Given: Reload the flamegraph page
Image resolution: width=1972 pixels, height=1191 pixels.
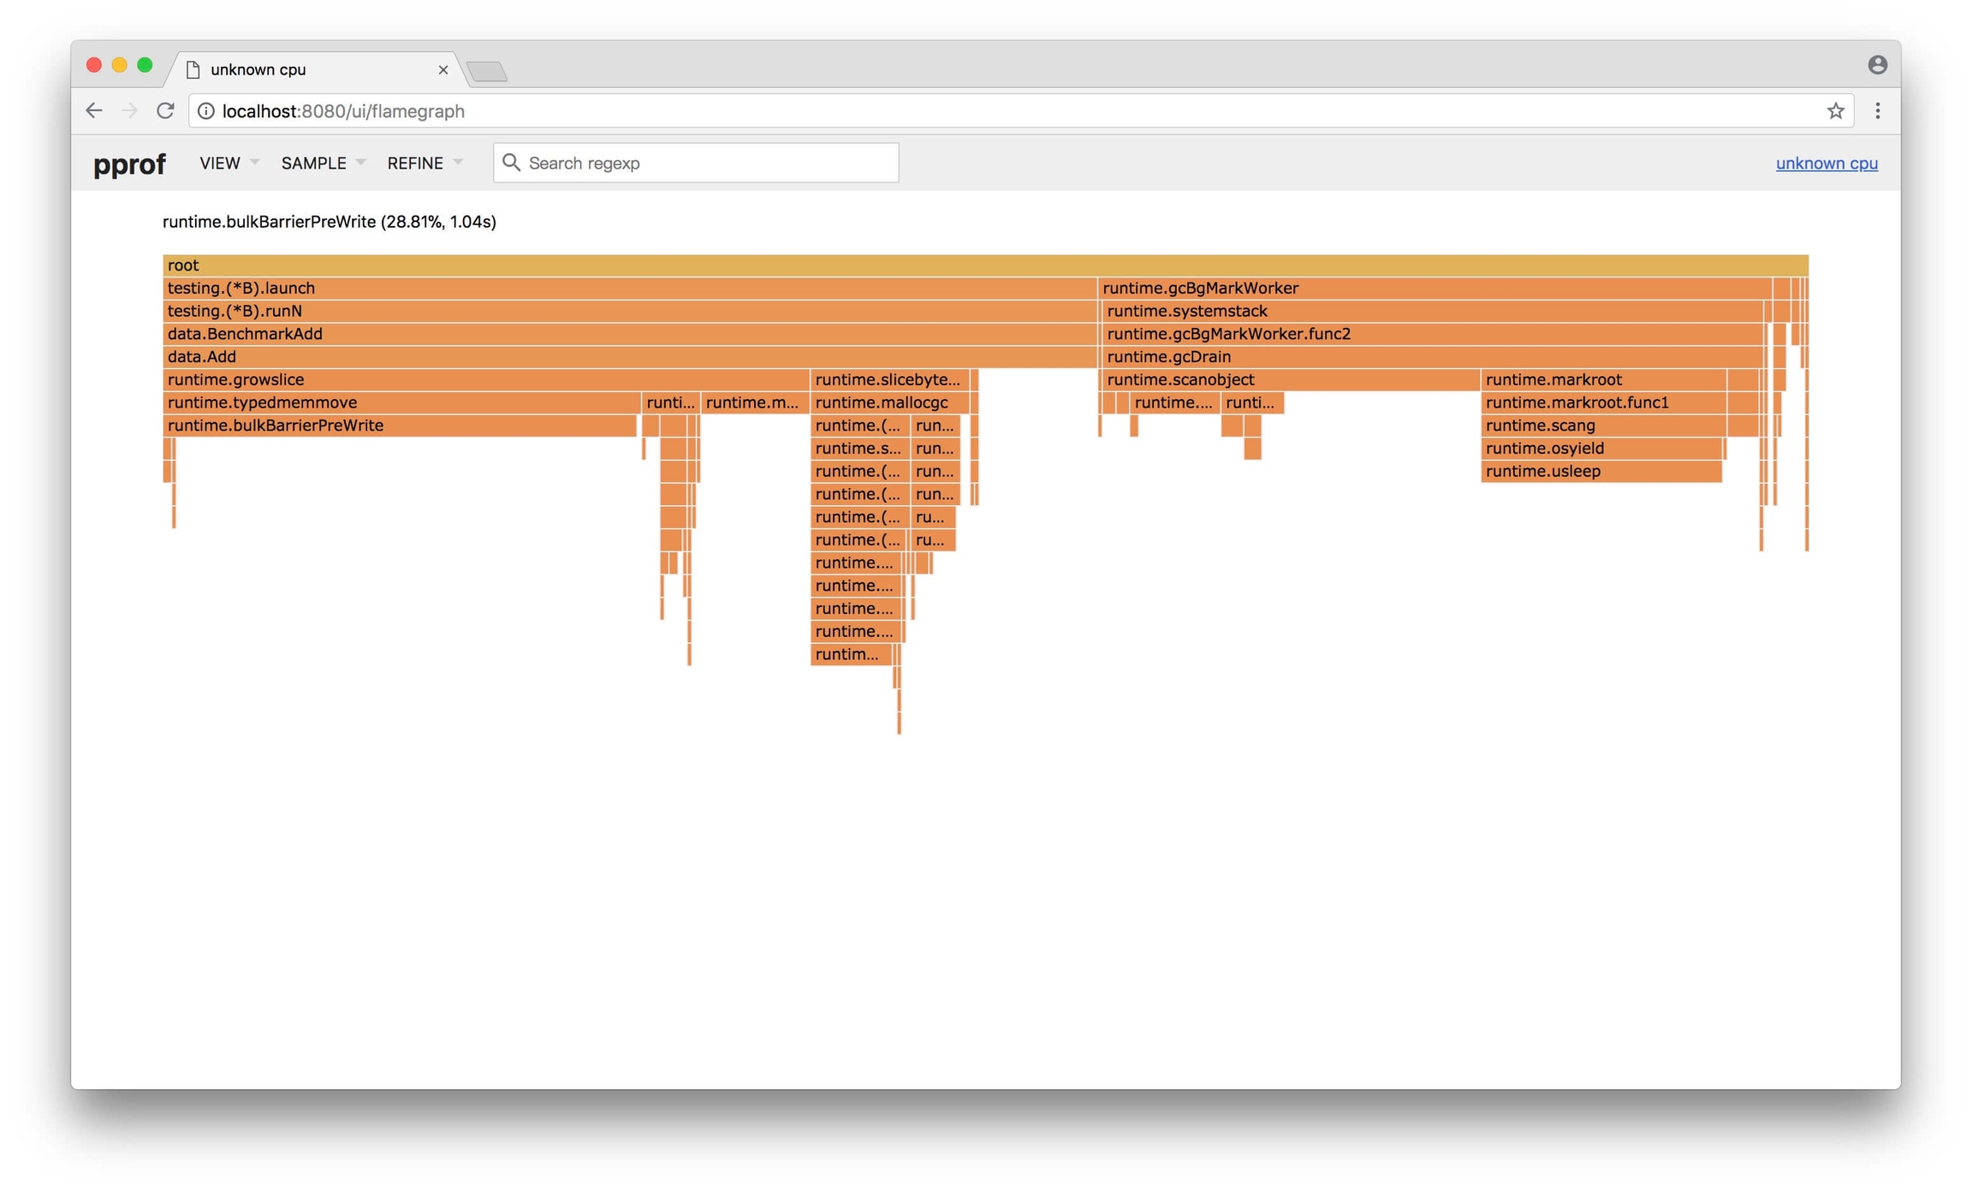Looking at the screenshot, I should 165,110.
